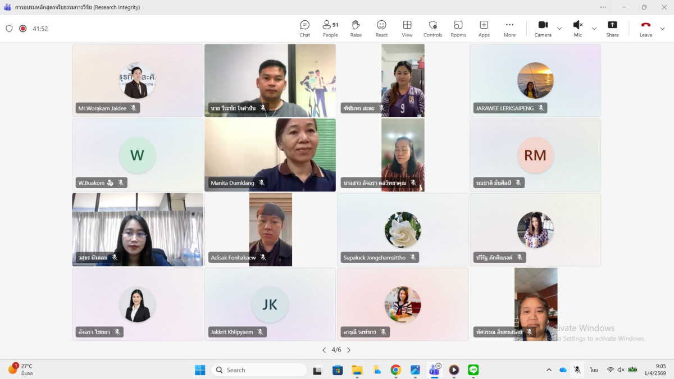
Task: Open the Apps panel
Action: tap(484, 28)
